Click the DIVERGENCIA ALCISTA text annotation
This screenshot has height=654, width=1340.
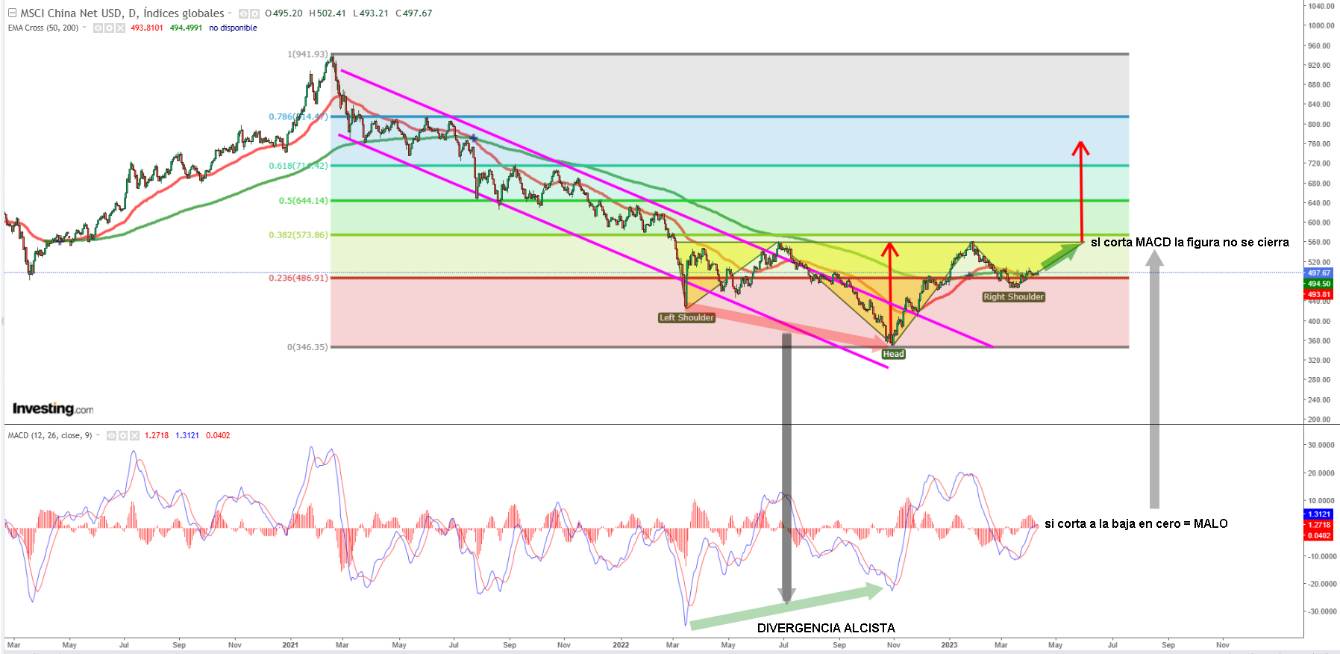tap(826, 628)
